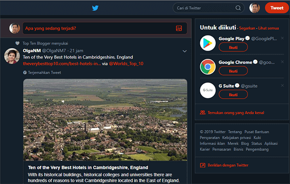This screenshot has width=290, height=184.
Task: Click the G Suite account name
Action: pos(226,86)
